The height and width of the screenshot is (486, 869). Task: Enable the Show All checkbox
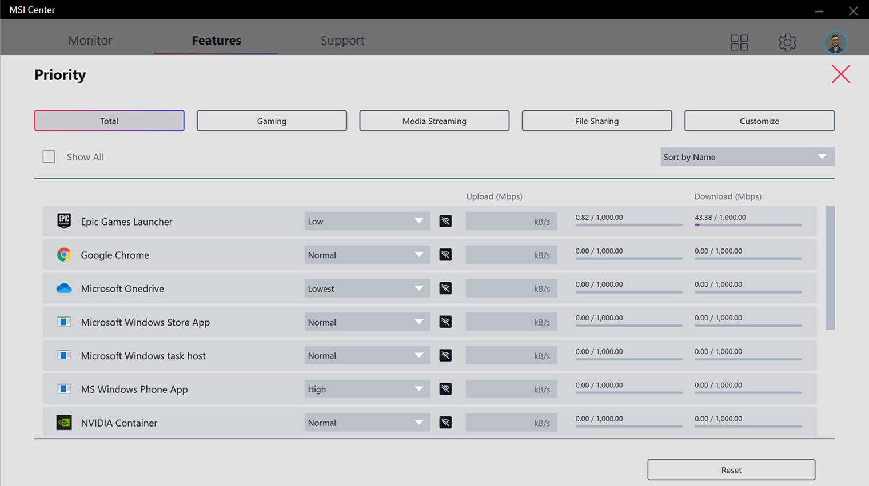coord(49,156)
